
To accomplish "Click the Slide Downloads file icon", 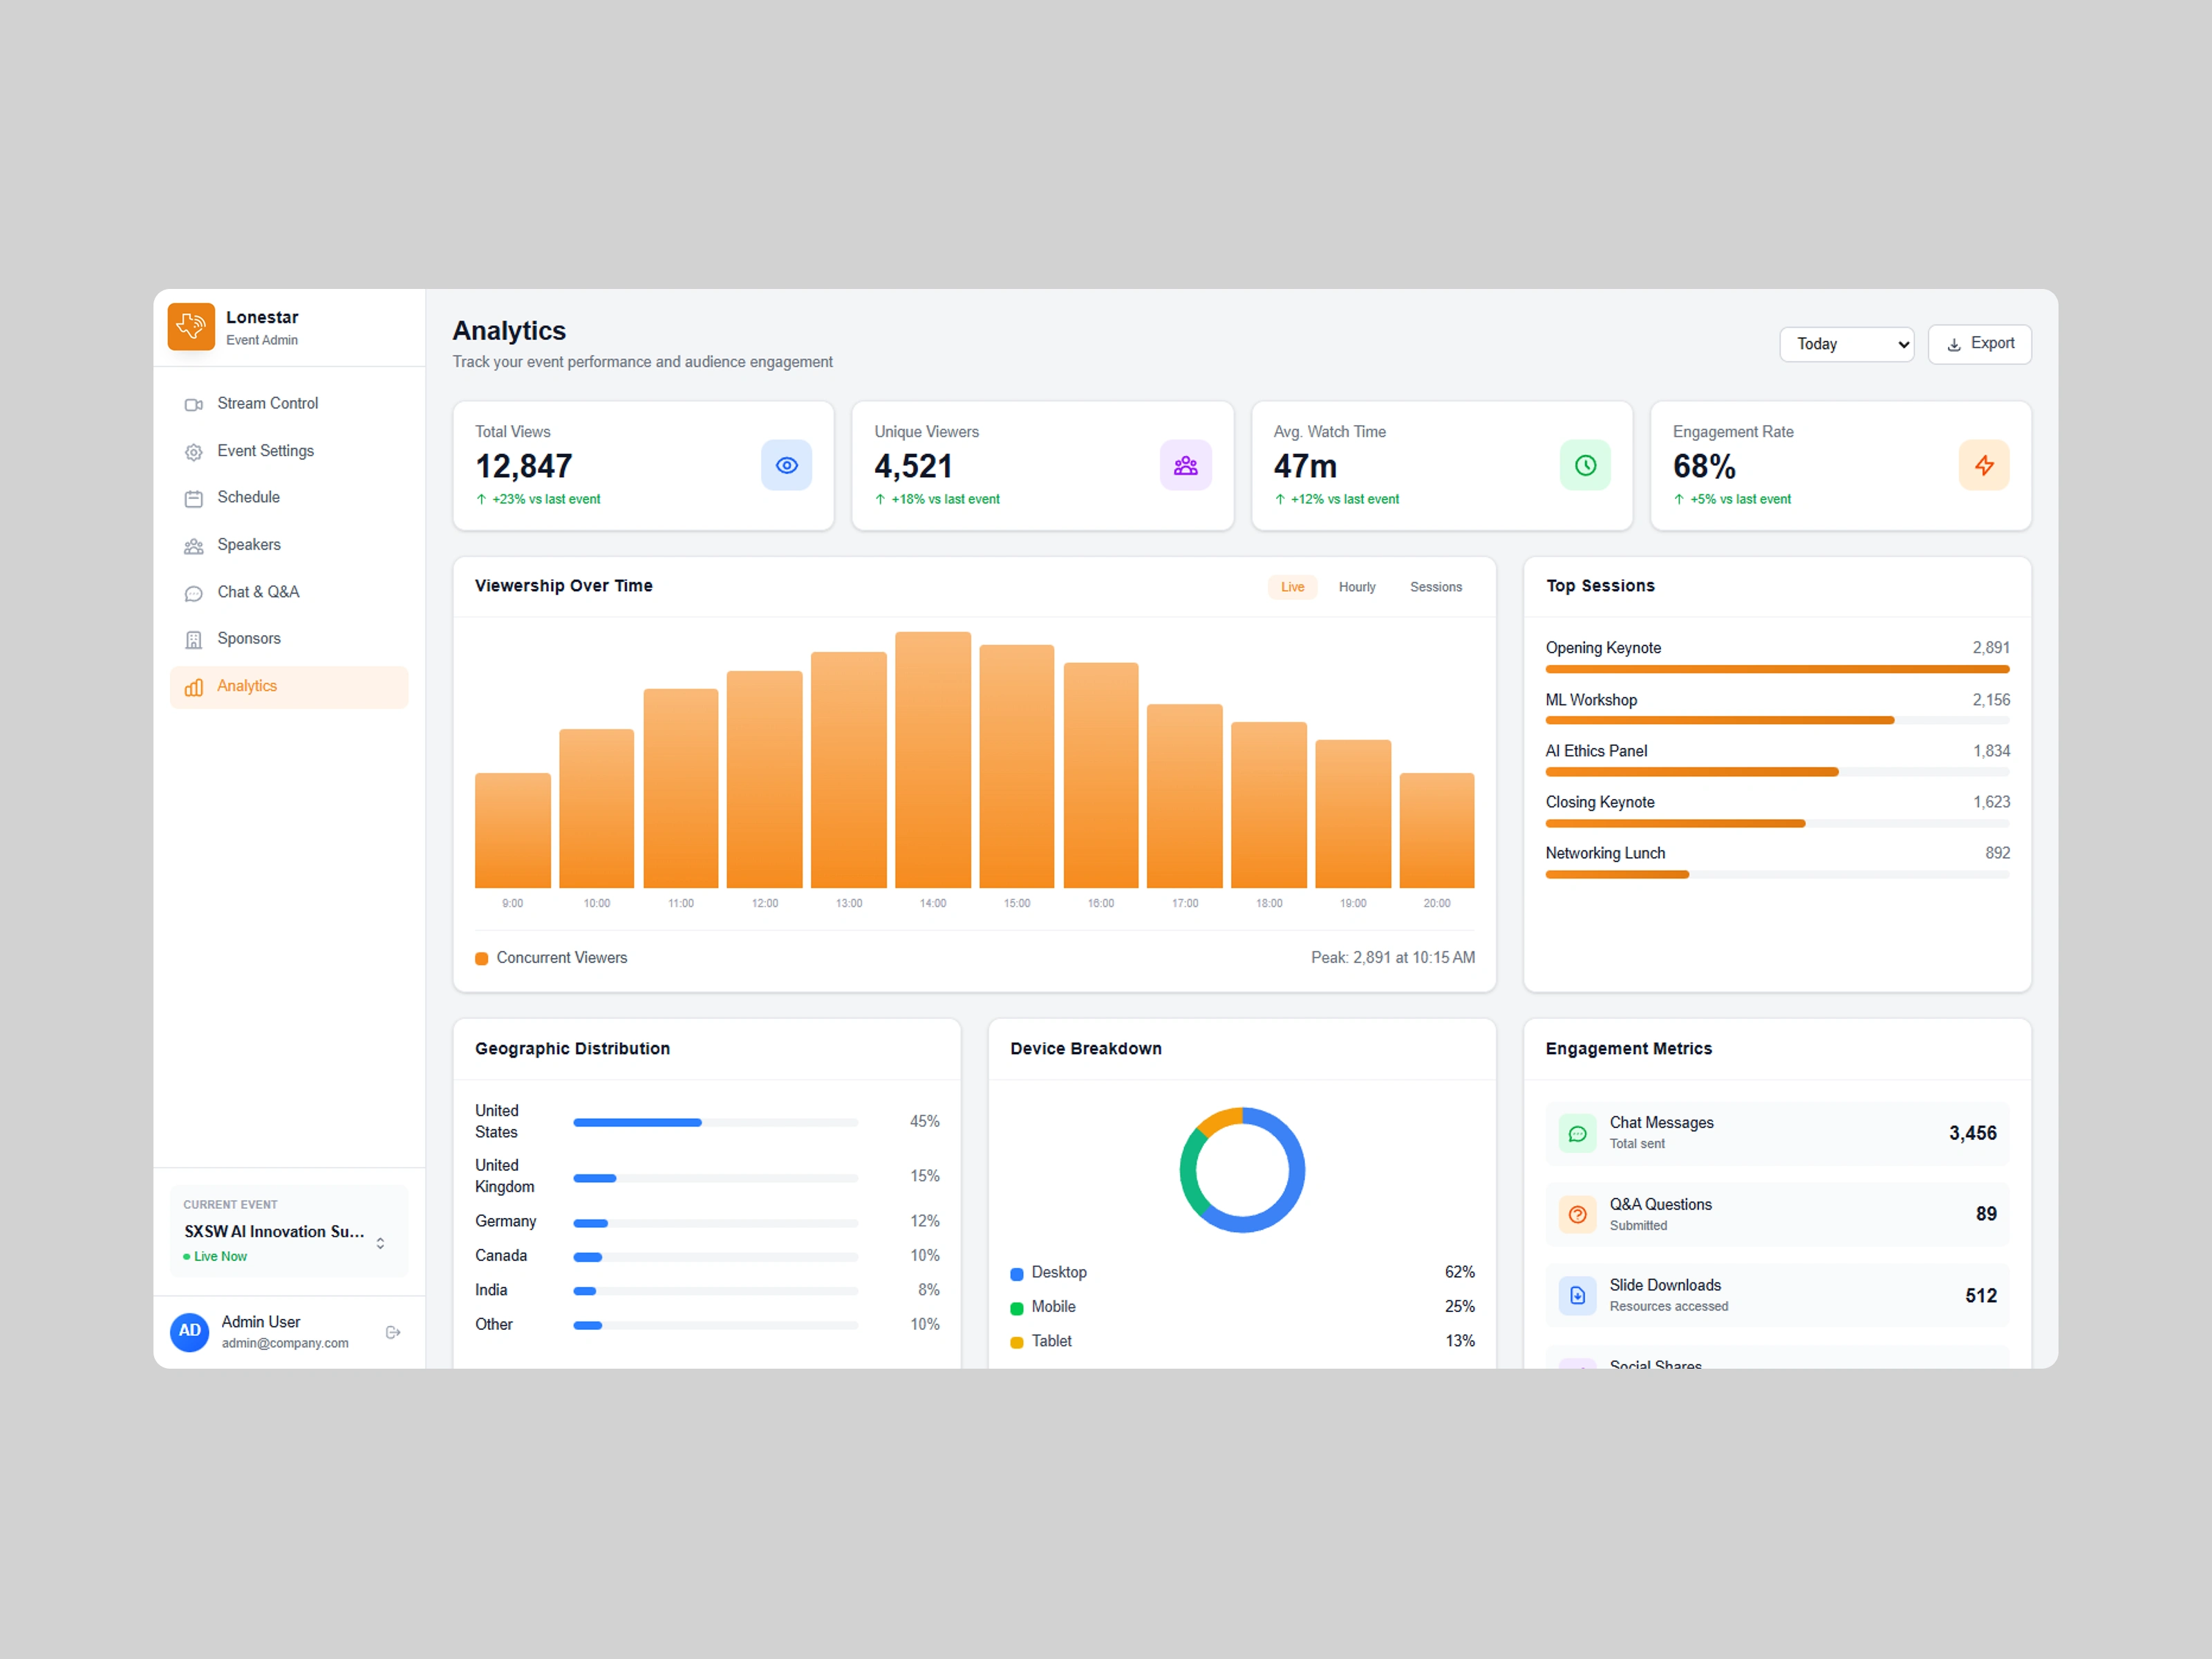I will pyautogui.click(x=1577, y=1295).
